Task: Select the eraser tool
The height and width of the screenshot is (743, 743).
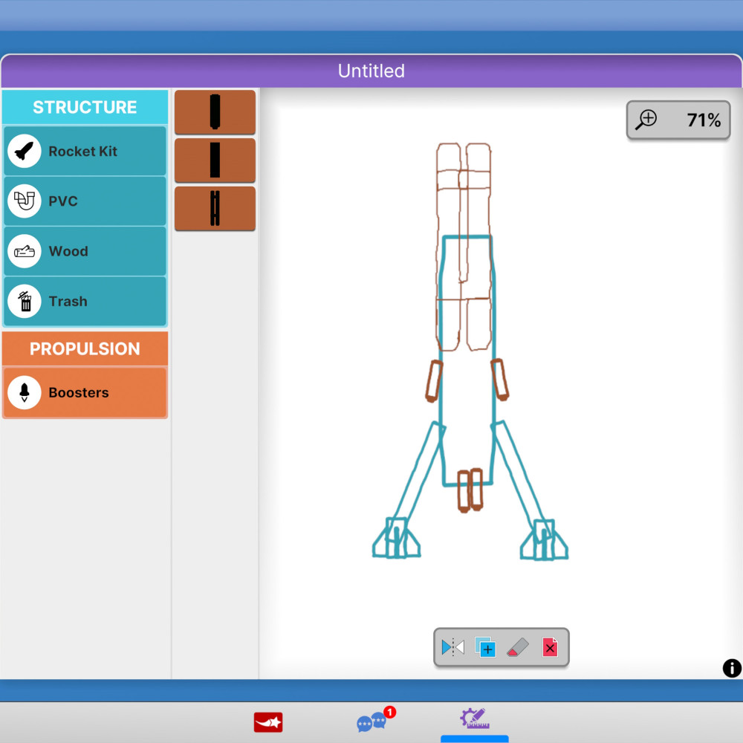Action: coord(518,647)
